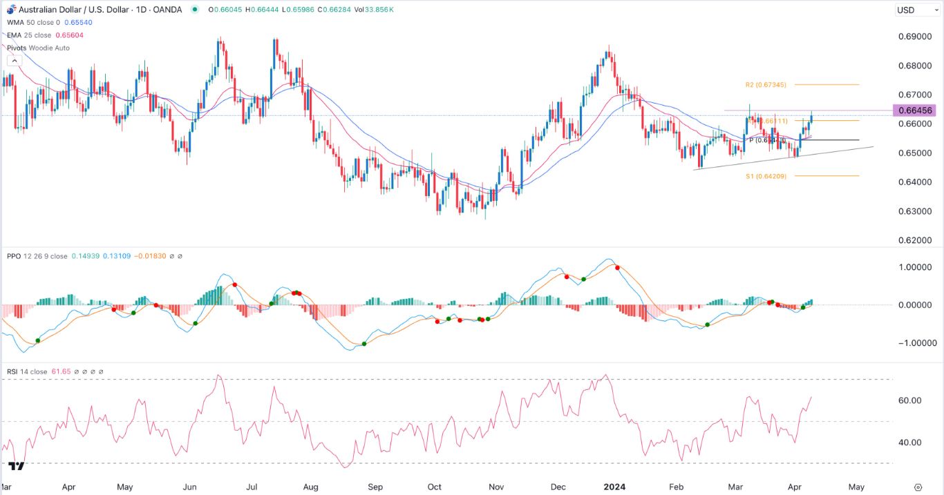The width and height of the screenshot is (944, 495).
Task: Click the green market status dot
Action: (194, 10)
